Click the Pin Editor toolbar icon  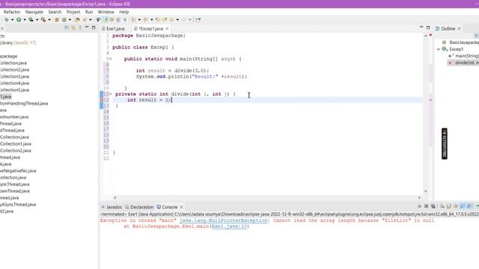click(198, 20)
